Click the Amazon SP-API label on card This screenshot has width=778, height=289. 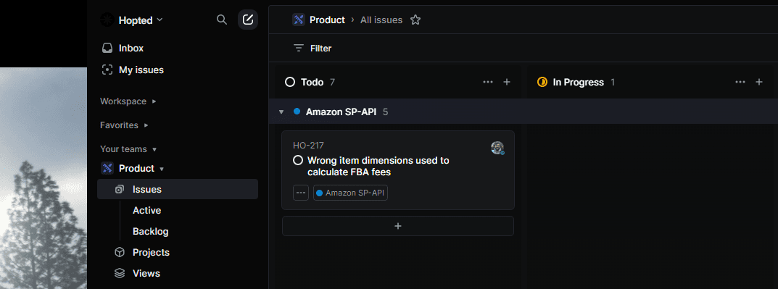[x=350, y=193]
